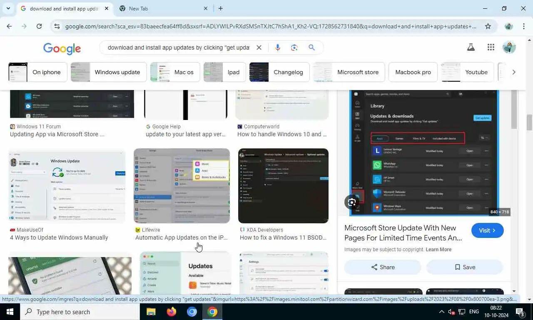Image resolution: width=533 pixels, height=320 pixels.
Task: Open the notification center icon
Action: pyautogui.click(x=520, y=312)
